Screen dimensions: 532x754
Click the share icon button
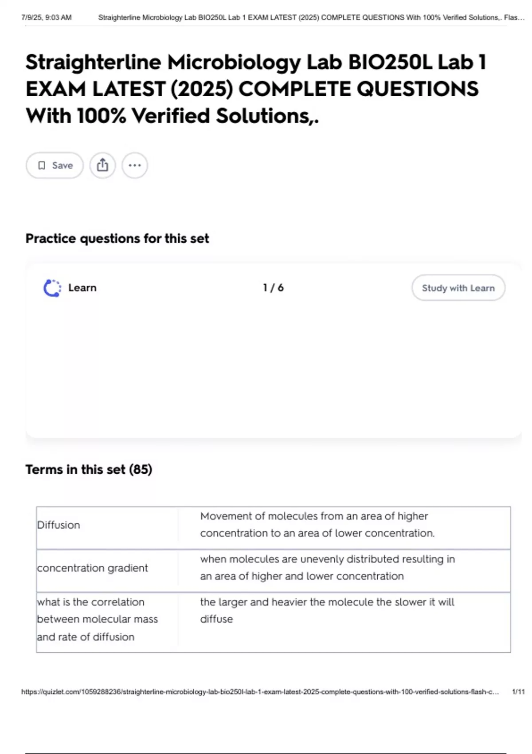(x=102, y=165)
